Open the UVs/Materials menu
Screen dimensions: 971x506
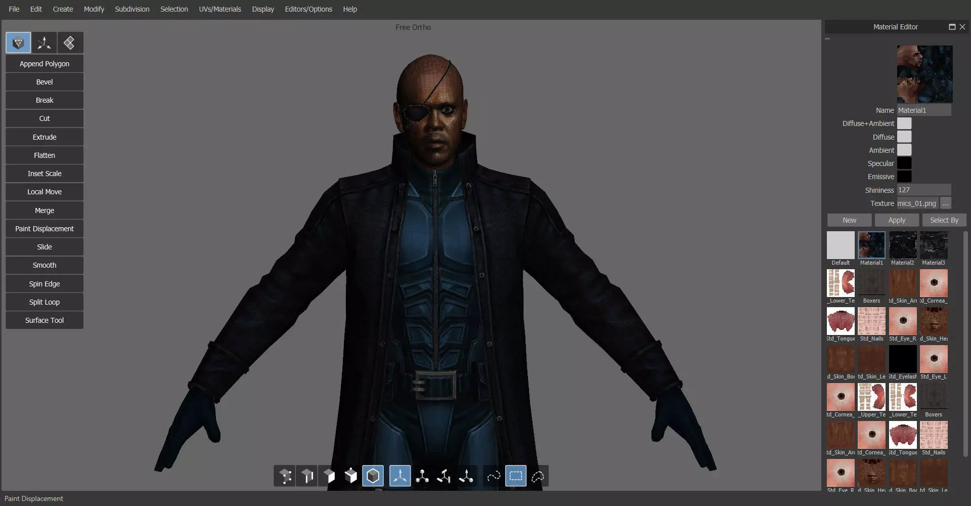coord(220,9)
